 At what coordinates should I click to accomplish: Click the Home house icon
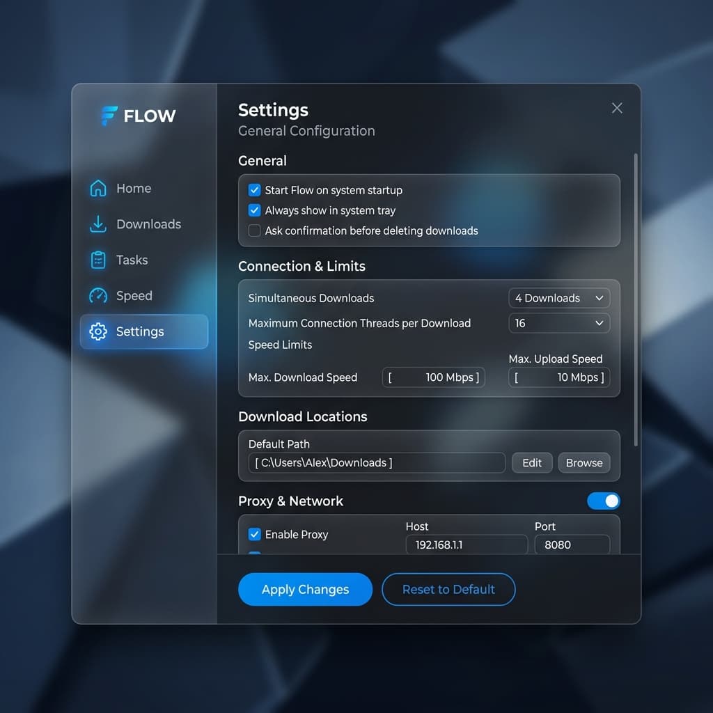click(98, 188)
